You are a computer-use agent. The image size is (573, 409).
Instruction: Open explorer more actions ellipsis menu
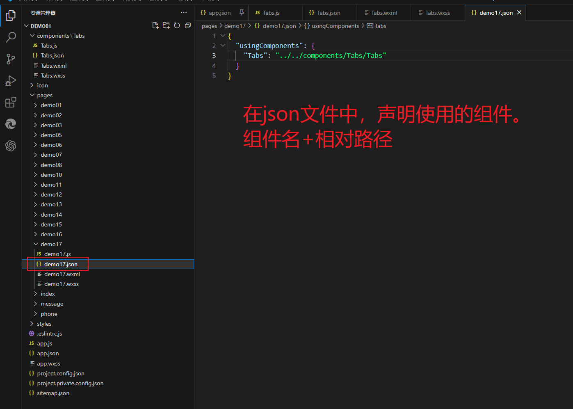coord(184,12)
